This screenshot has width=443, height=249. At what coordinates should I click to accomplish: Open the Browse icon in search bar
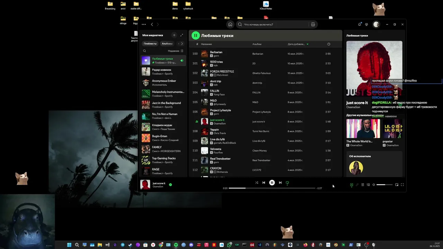pyautogui.click(x=313, y=25)
